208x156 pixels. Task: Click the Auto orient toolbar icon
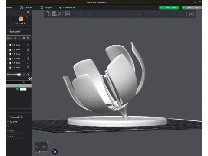tap(61, 14)
